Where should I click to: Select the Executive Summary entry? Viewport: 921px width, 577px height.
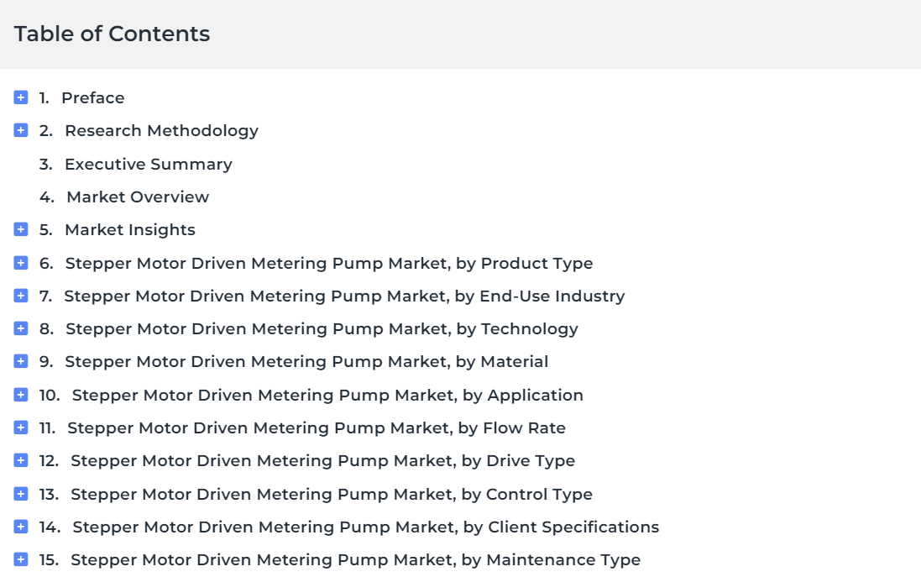[148, 164]
